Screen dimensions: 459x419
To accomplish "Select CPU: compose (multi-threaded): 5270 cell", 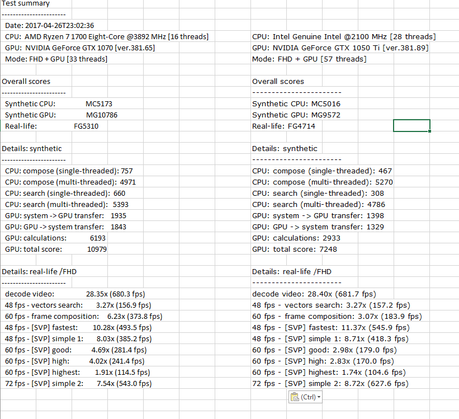I will (323, 182).
